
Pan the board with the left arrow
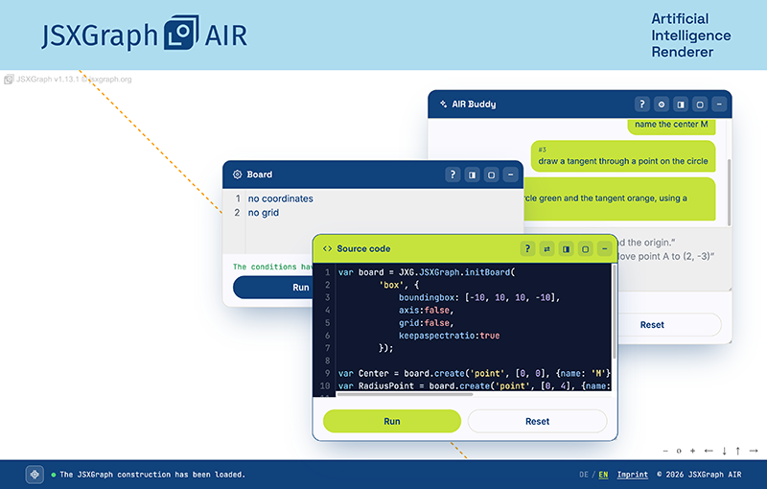click(709, 451)
